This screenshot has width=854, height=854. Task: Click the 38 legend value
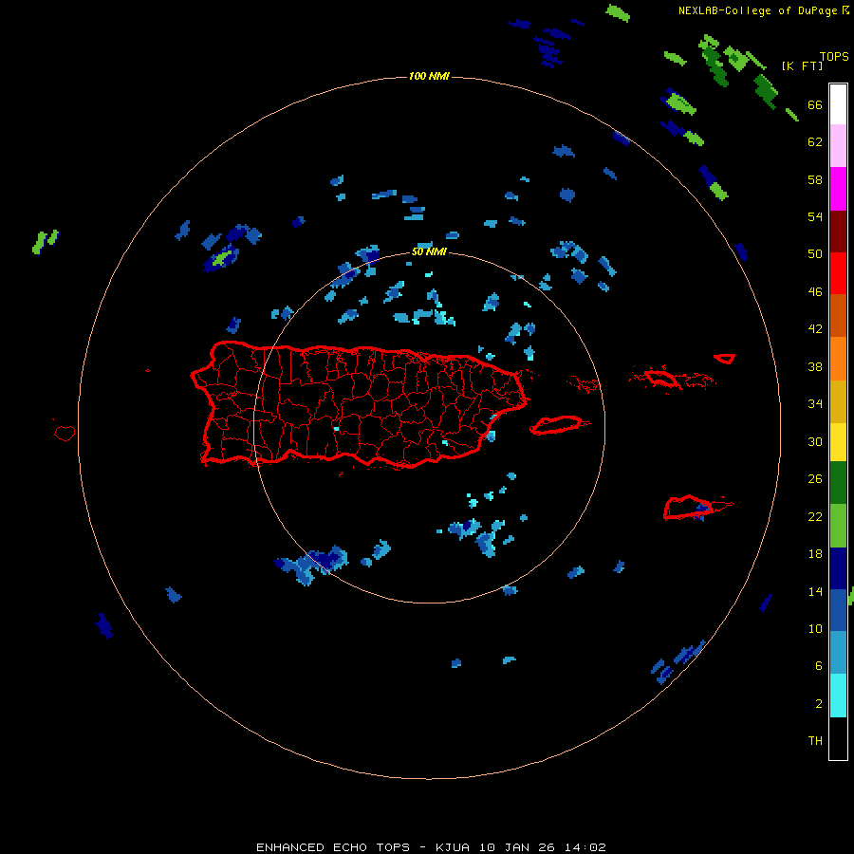[815, 366]
